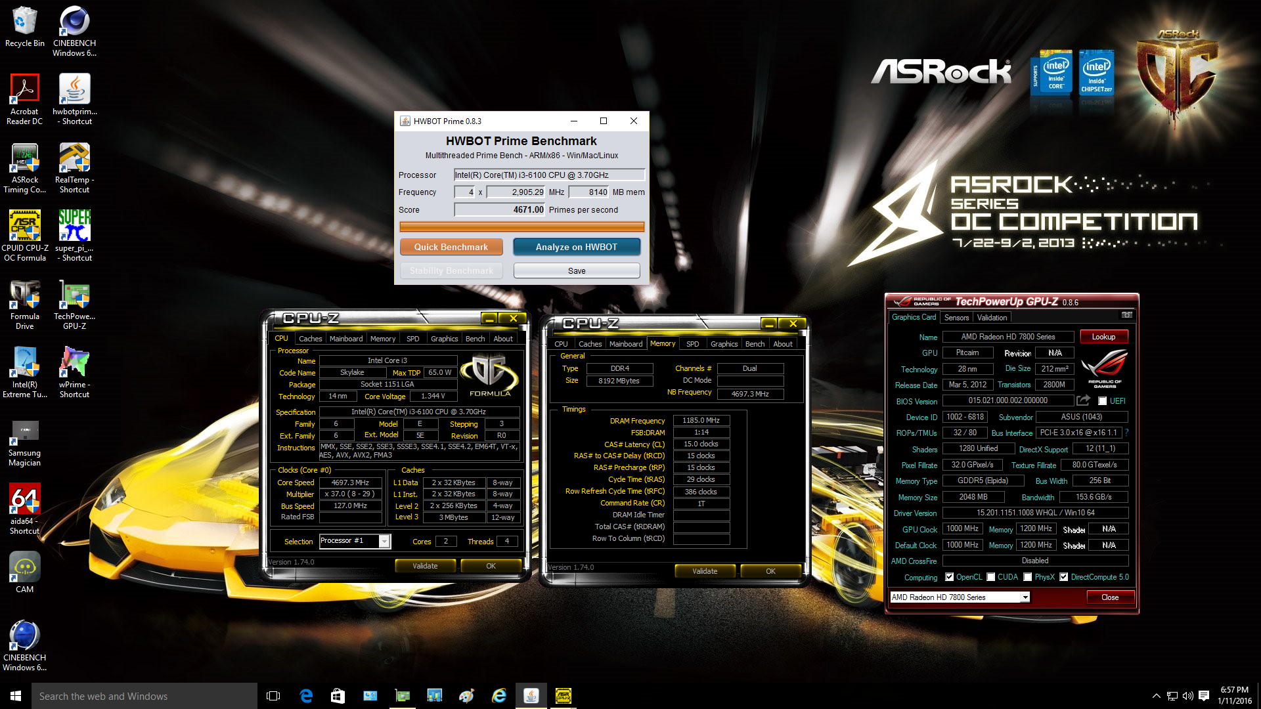Click the Quick Benchmark button
This screenshot has width=1261, height=709.
[x=451, y=247]
